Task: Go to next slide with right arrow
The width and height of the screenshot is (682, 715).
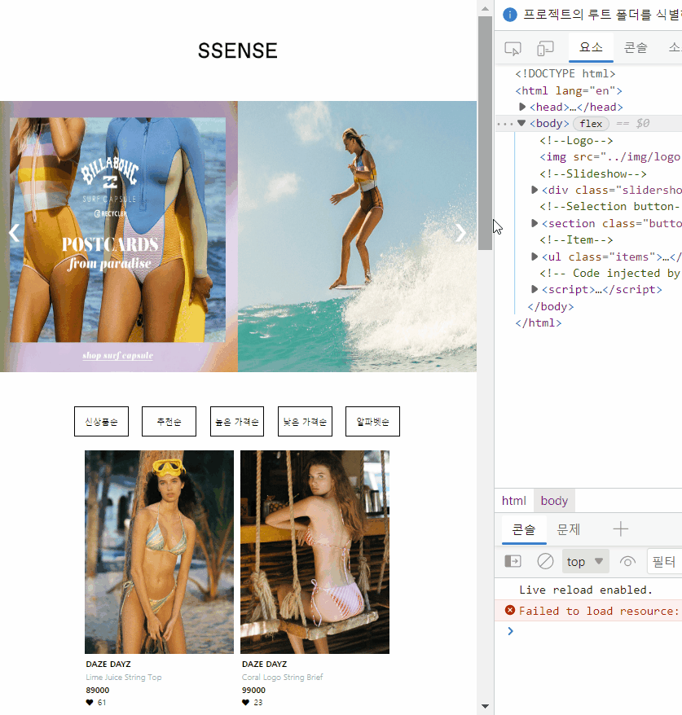Action: (x=460, y=233)
